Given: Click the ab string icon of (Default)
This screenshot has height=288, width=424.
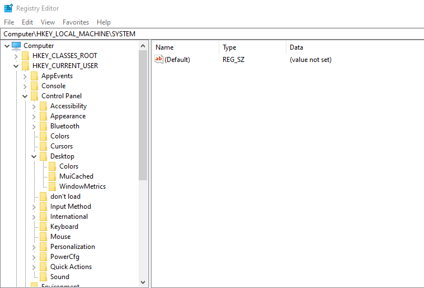Looking at the screenshot, I should [159, 59].
